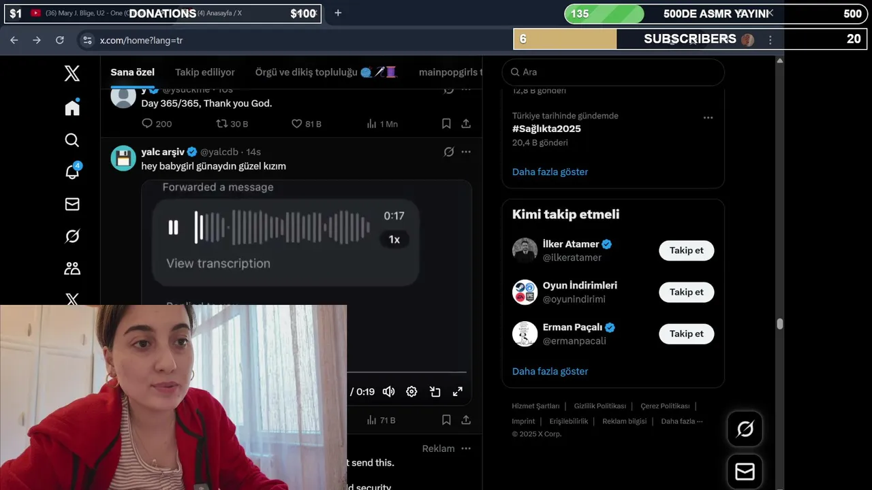
Task: Go to Home via the house icon
Action: (72, 107)
